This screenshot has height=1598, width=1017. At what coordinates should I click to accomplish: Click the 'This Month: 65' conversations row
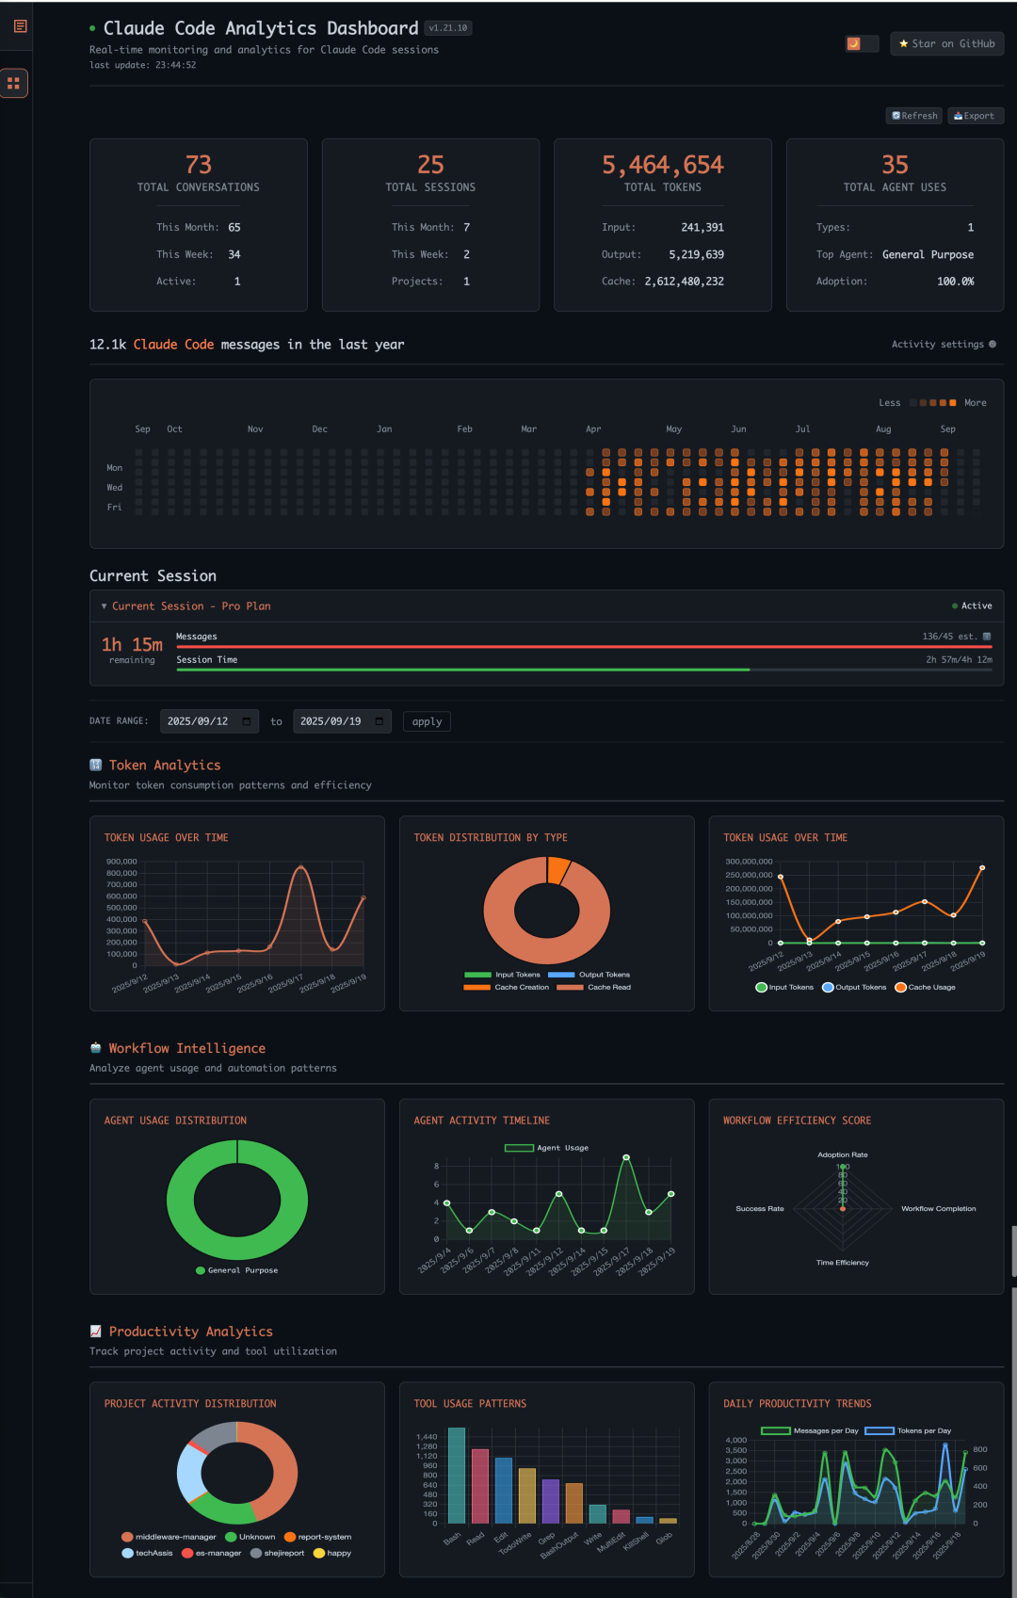[x=199, y=227]
